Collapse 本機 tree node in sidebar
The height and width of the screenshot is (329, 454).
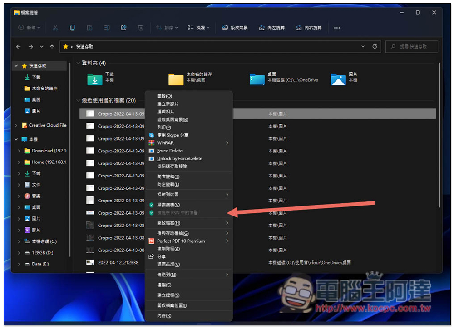pos(16,139)
